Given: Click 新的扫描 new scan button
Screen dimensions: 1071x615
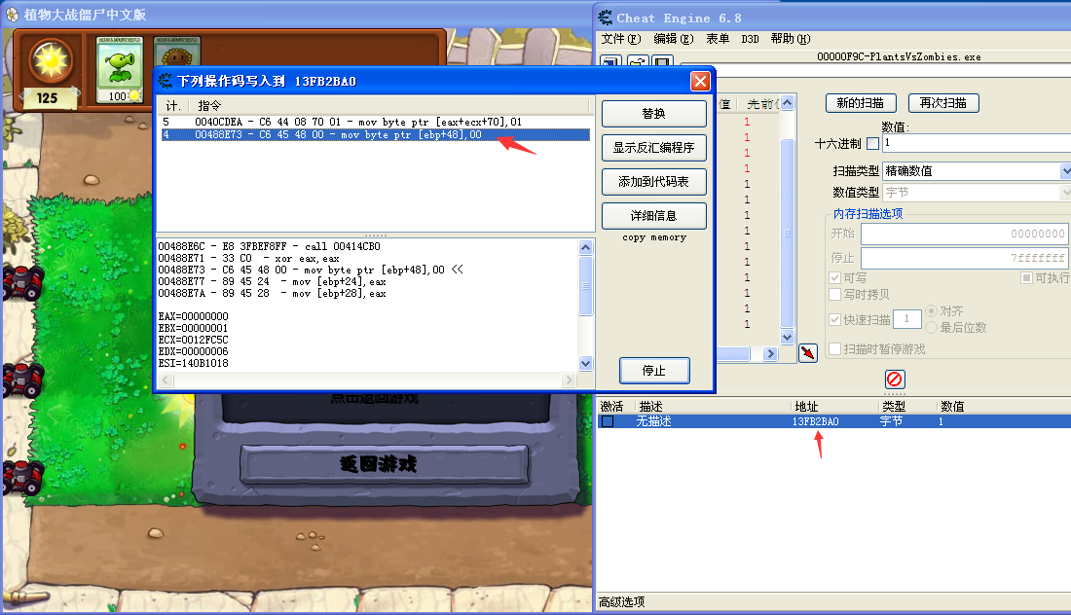Looking at the screenshot, I should click(861, 103).
